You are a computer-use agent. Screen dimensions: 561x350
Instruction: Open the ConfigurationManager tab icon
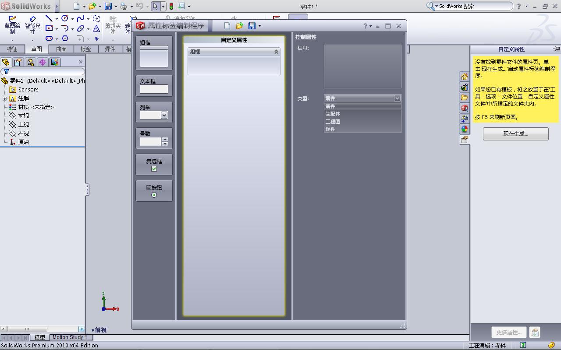30,62
